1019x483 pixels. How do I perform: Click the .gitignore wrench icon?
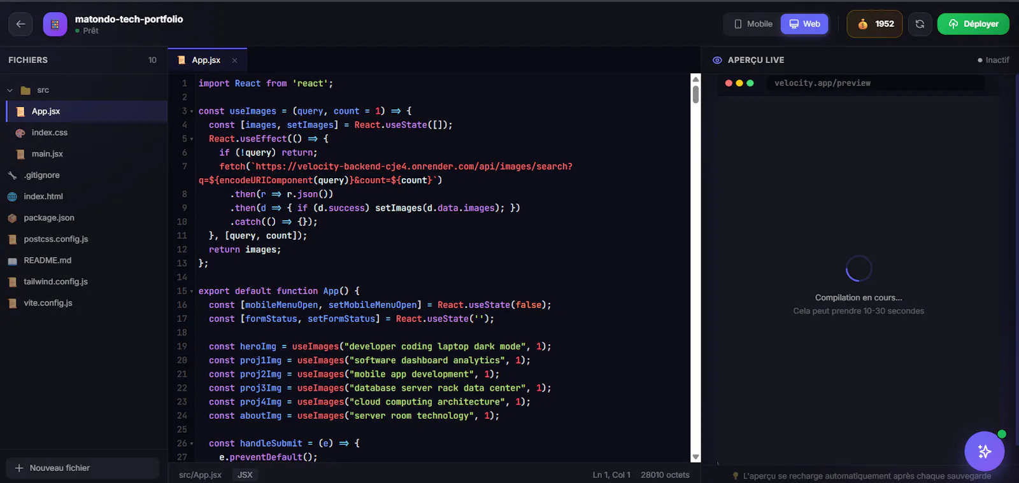click(12, 176)
